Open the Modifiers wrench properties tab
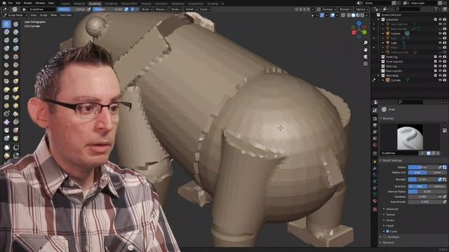Image resolution: width=449 pixels, height=252 pixels. (x=375, y=168)
